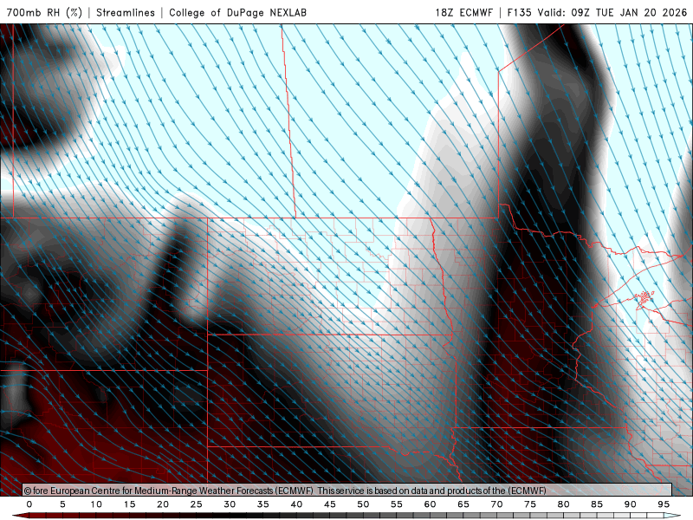
Task: Click colorbar label "65"
Action: coord(463,504)
